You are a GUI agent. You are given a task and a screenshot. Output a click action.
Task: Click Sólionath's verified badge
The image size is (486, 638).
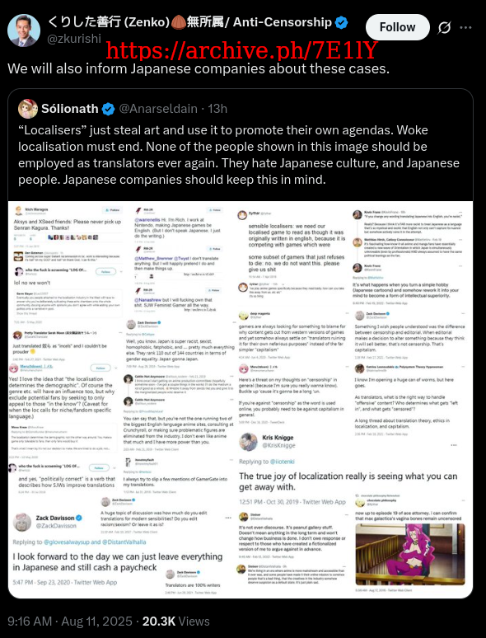[108, 109]
